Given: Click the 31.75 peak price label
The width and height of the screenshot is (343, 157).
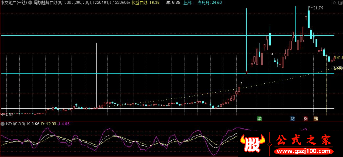Looking at the screenshot, I should pyautogui.click(x=318, y=8).
